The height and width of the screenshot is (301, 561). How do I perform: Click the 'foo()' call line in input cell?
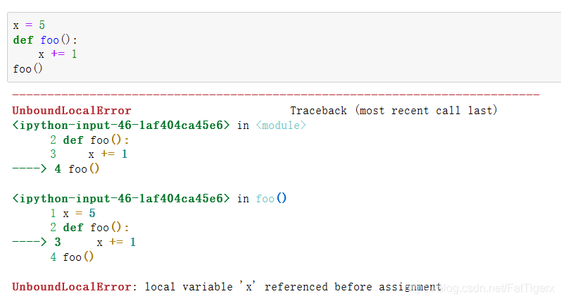(x=28, y=68)
